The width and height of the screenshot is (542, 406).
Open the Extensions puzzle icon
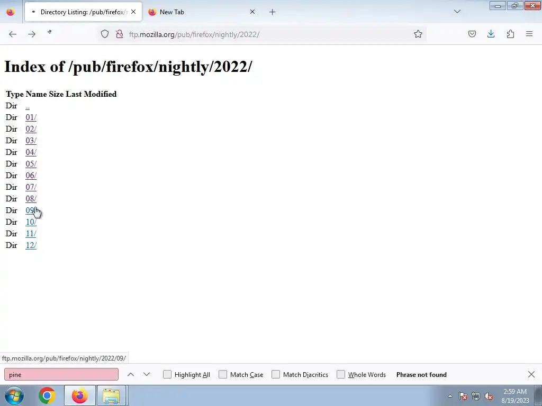(x=510, y=34)
